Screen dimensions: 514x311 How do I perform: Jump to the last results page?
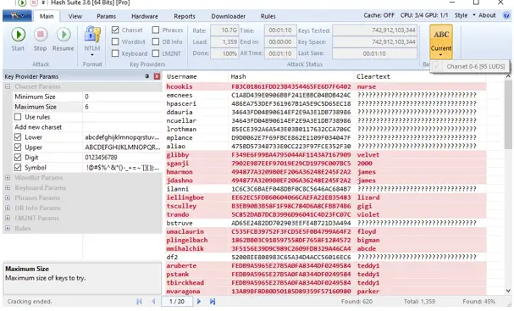[213, 301]
